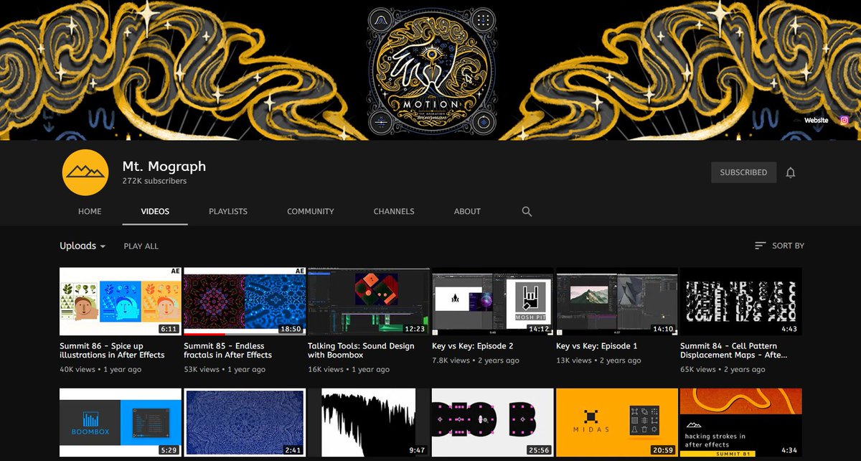The height and width of the screenshot is (461, 861).
Task: Play the Summit 84 displacement thumbnail
Action: pyautogui.click(x=741, y=302)
